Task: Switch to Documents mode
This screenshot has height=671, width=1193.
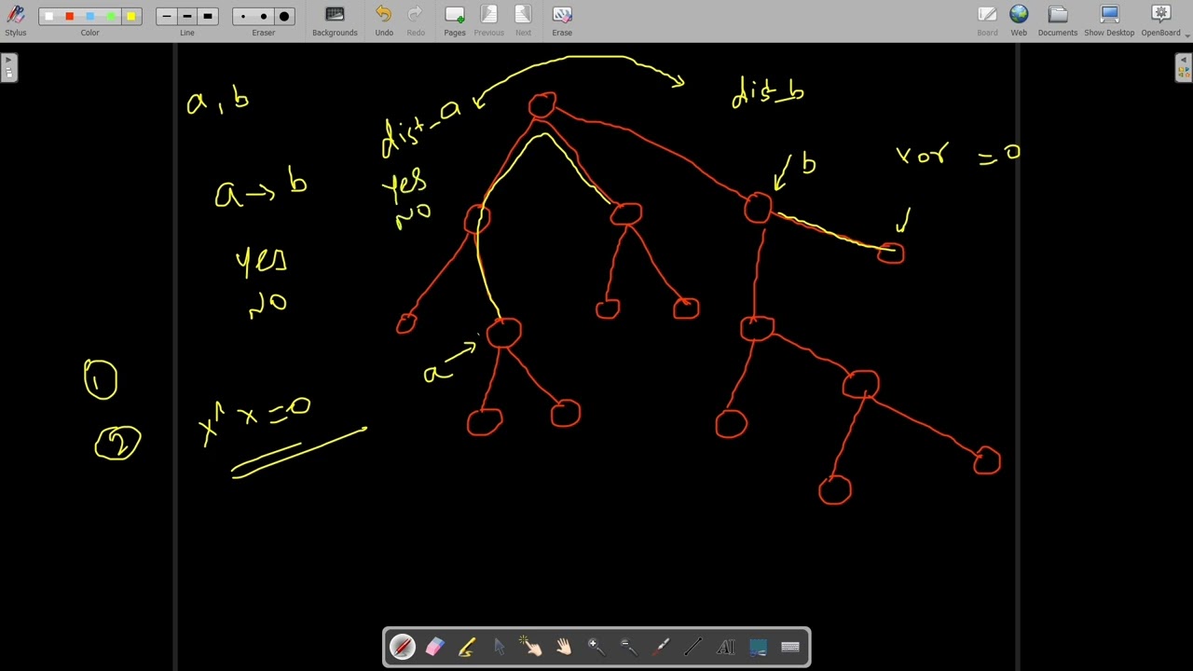Action: pos(1057,21)
